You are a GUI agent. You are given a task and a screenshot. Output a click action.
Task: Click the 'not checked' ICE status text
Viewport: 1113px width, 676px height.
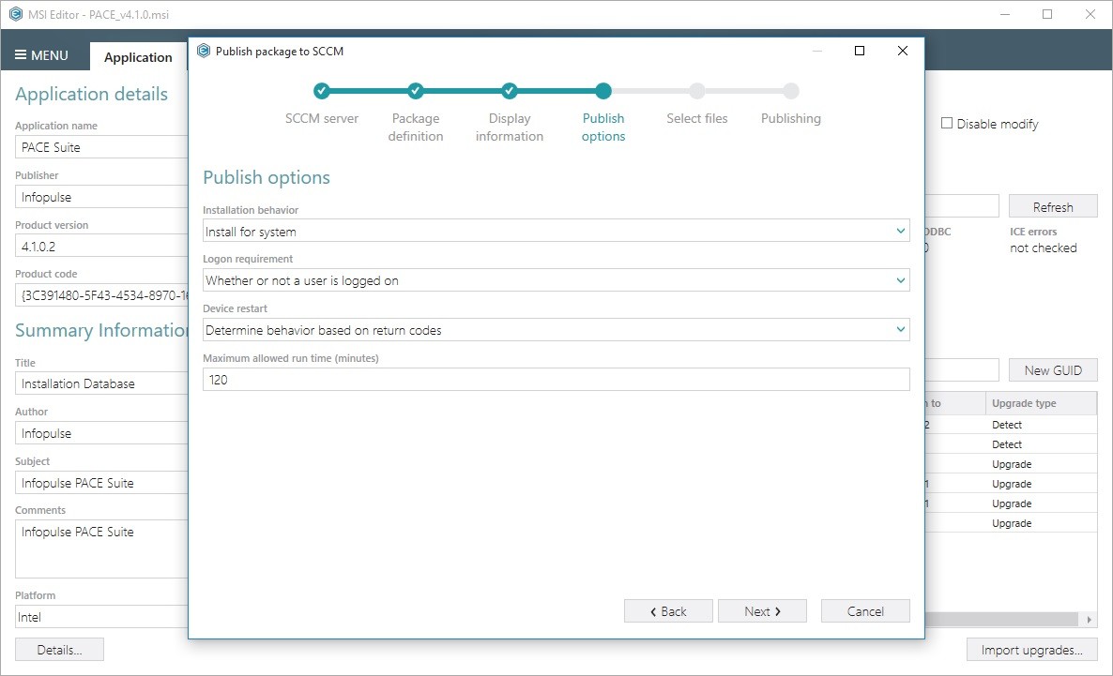(1043, 248)
